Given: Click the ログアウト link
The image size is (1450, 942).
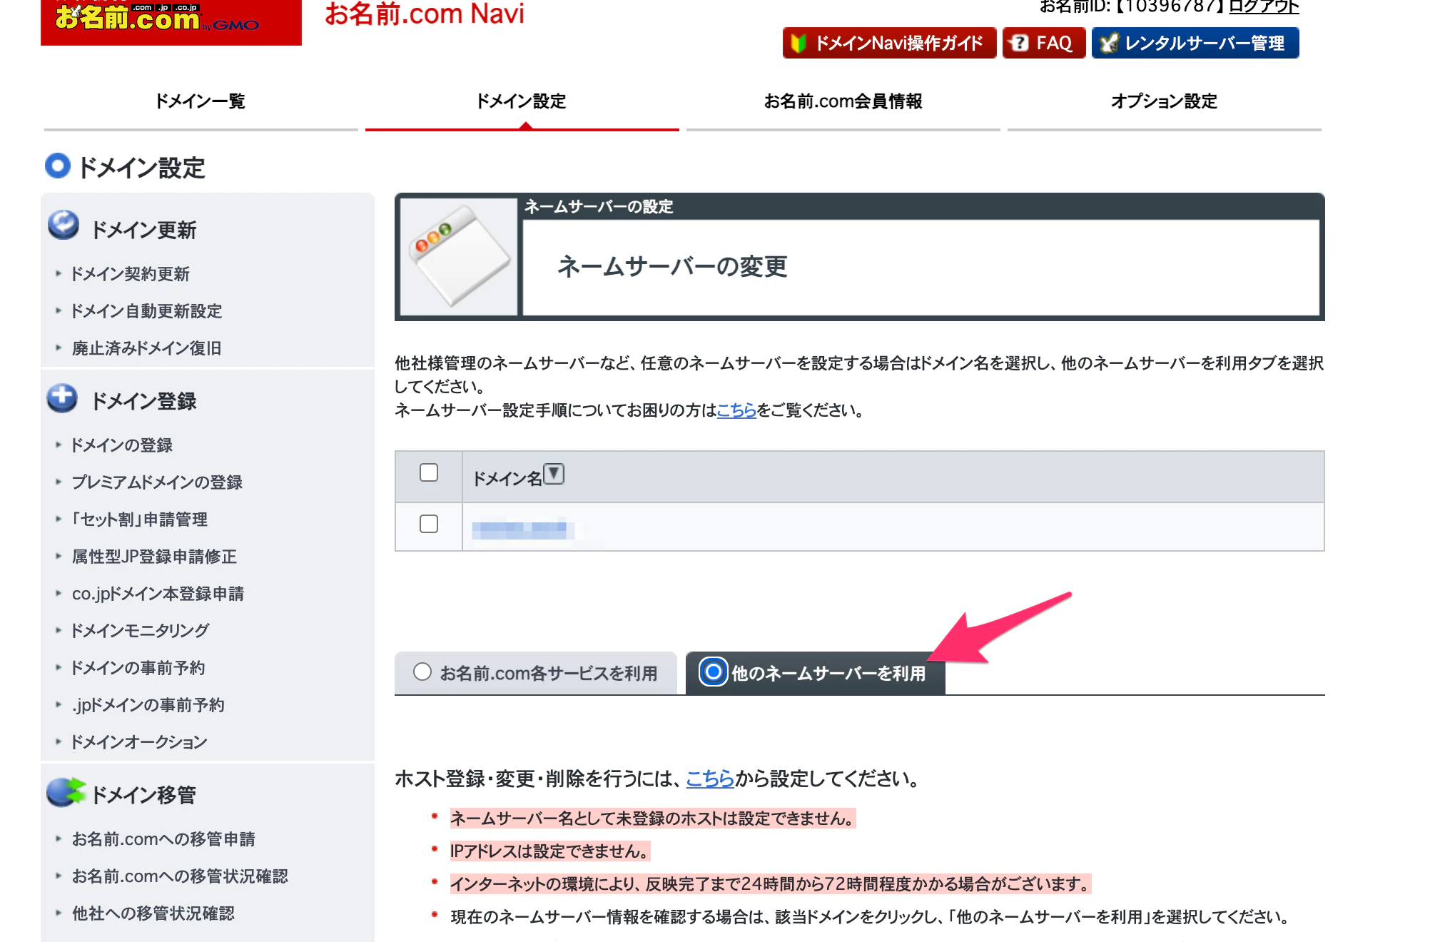Looking at the screenshot, I should (x=1264, y=7).
